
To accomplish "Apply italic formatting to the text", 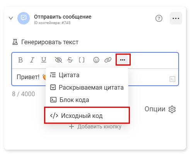I will (x=32, y=60).
